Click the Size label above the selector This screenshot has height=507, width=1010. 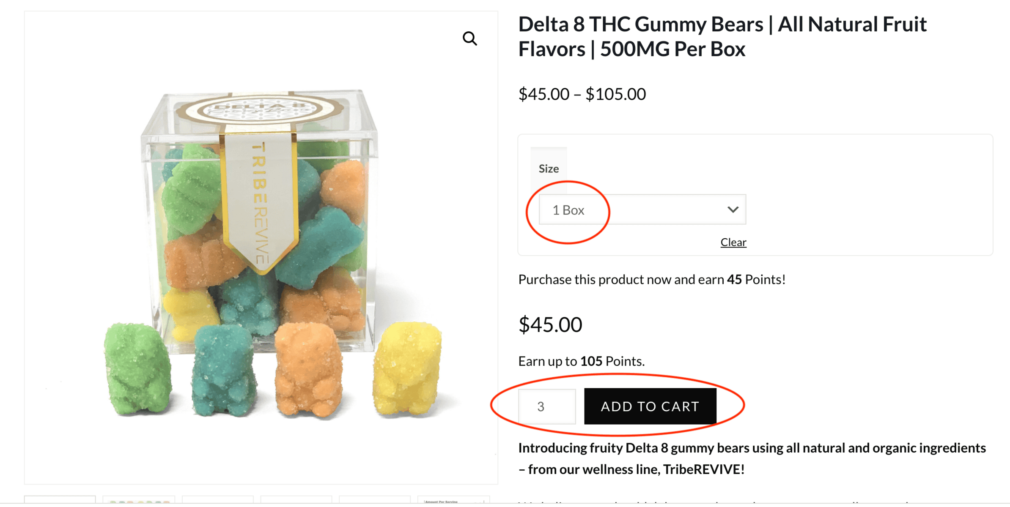[548, 168]
